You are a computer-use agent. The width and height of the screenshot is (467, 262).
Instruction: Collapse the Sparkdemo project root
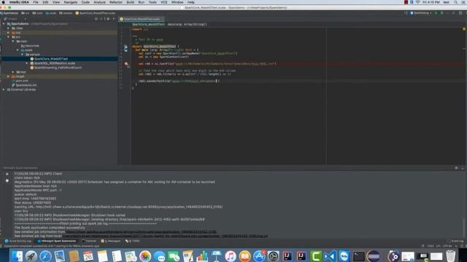click(x=4, y=24)
